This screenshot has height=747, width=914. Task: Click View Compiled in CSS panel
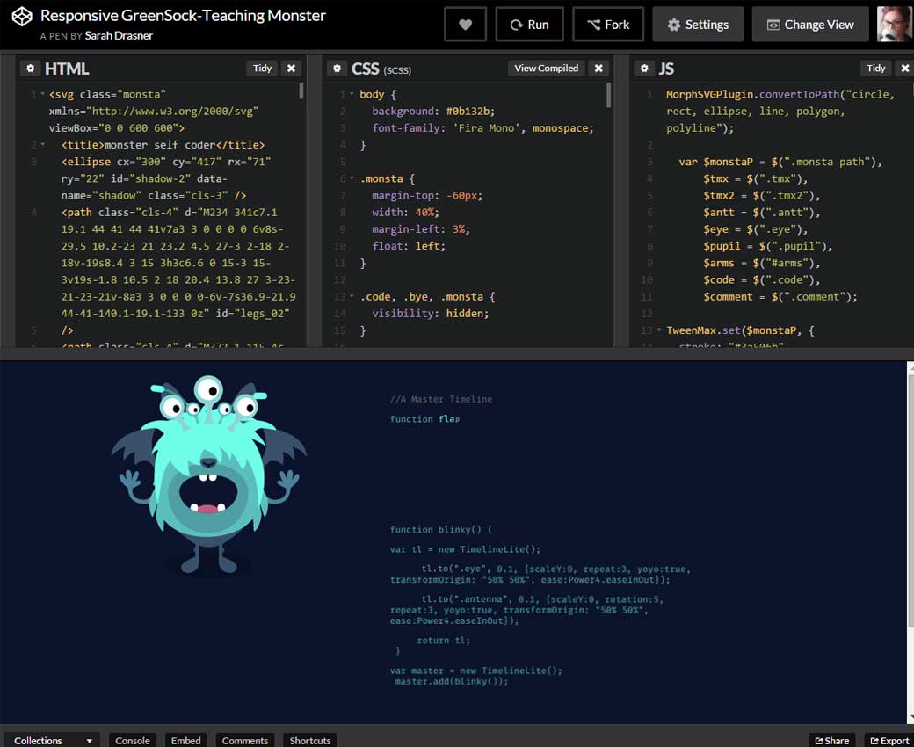(x=546, y=69)
